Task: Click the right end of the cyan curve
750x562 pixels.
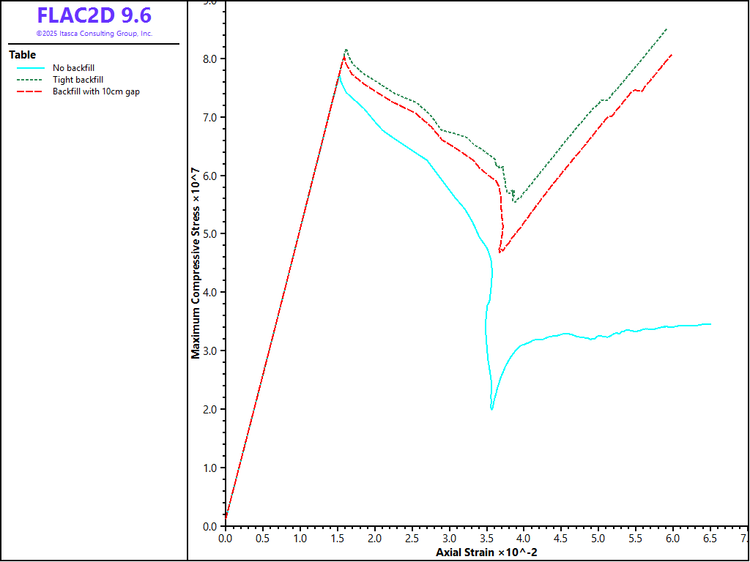Action: [710, 323]
